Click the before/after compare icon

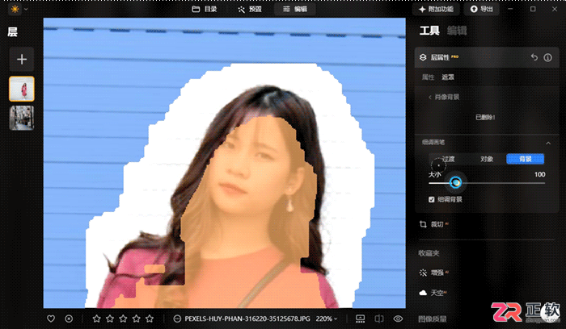378,319
